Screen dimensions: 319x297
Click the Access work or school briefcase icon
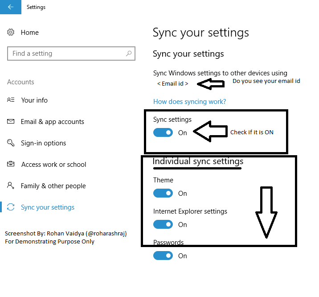(11, 164)
